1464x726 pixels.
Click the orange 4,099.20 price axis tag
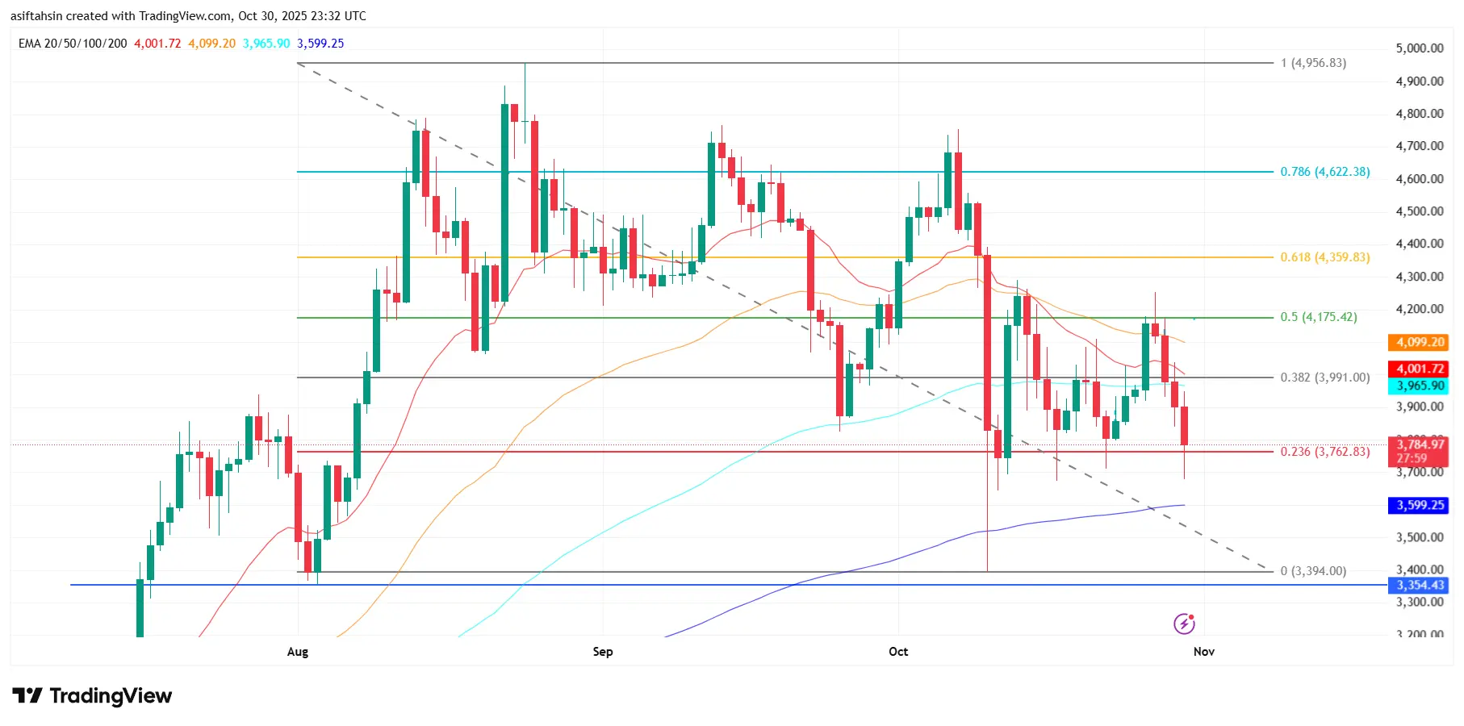tap(1418, 342)
